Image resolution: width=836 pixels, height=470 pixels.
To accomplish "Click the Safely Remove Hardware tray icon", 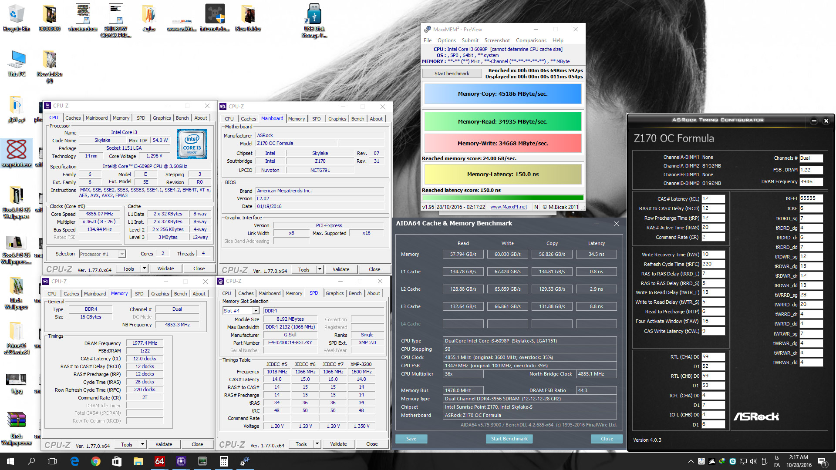I will (764, 461).
